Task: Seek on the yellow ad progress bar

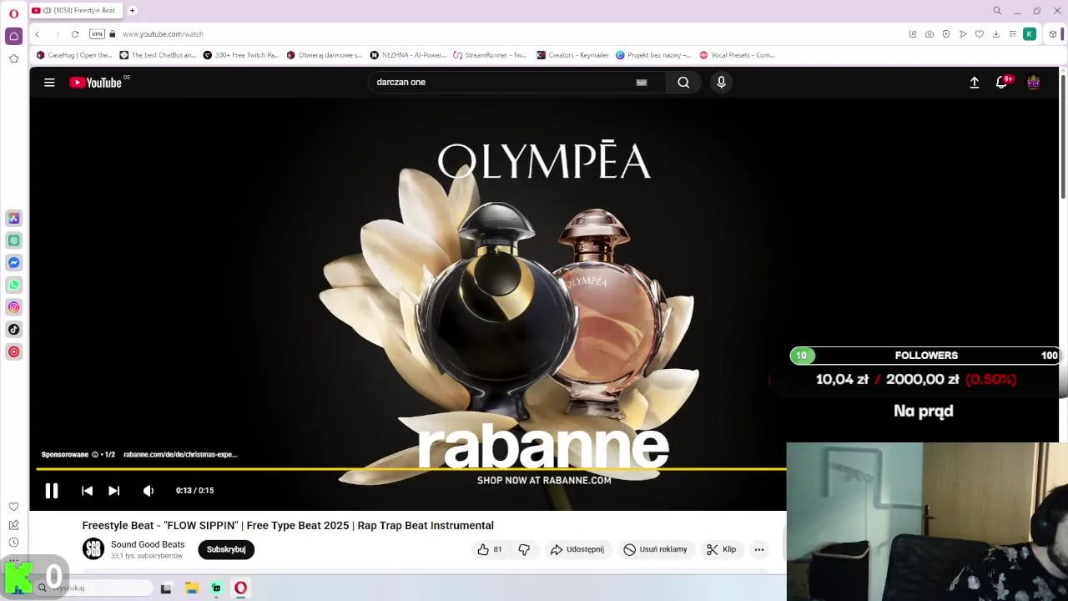Action: click(x=411, y=469)
